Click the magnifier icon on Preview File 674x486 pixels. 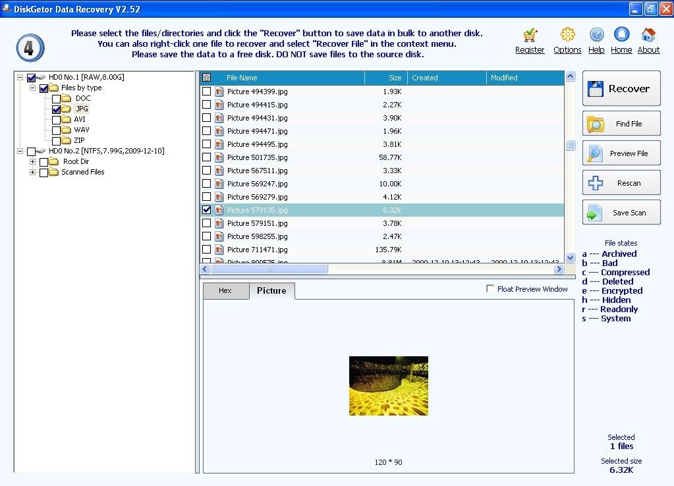coord(595,154)
